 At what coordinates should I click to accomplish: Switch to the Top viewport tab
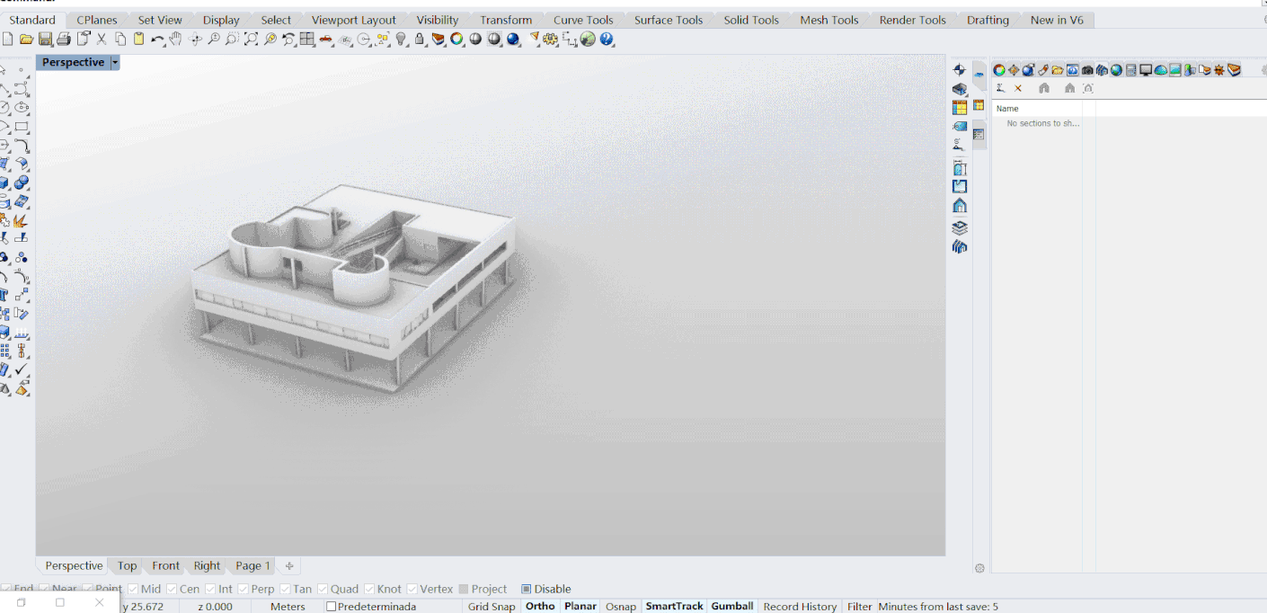point(128,565)
